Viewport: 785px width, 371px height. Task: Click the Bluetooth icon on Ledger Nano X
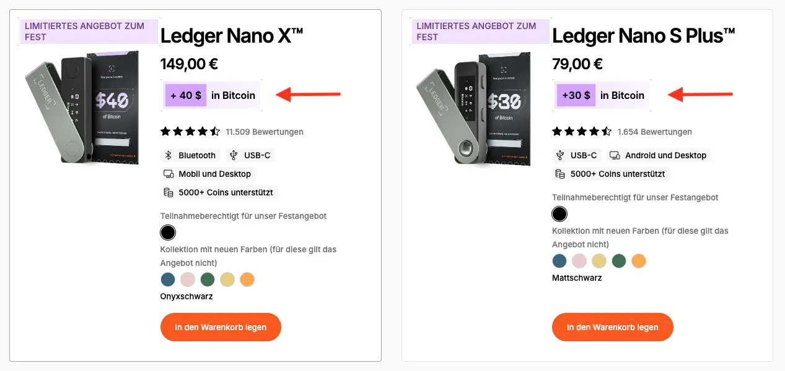point(168,155)
